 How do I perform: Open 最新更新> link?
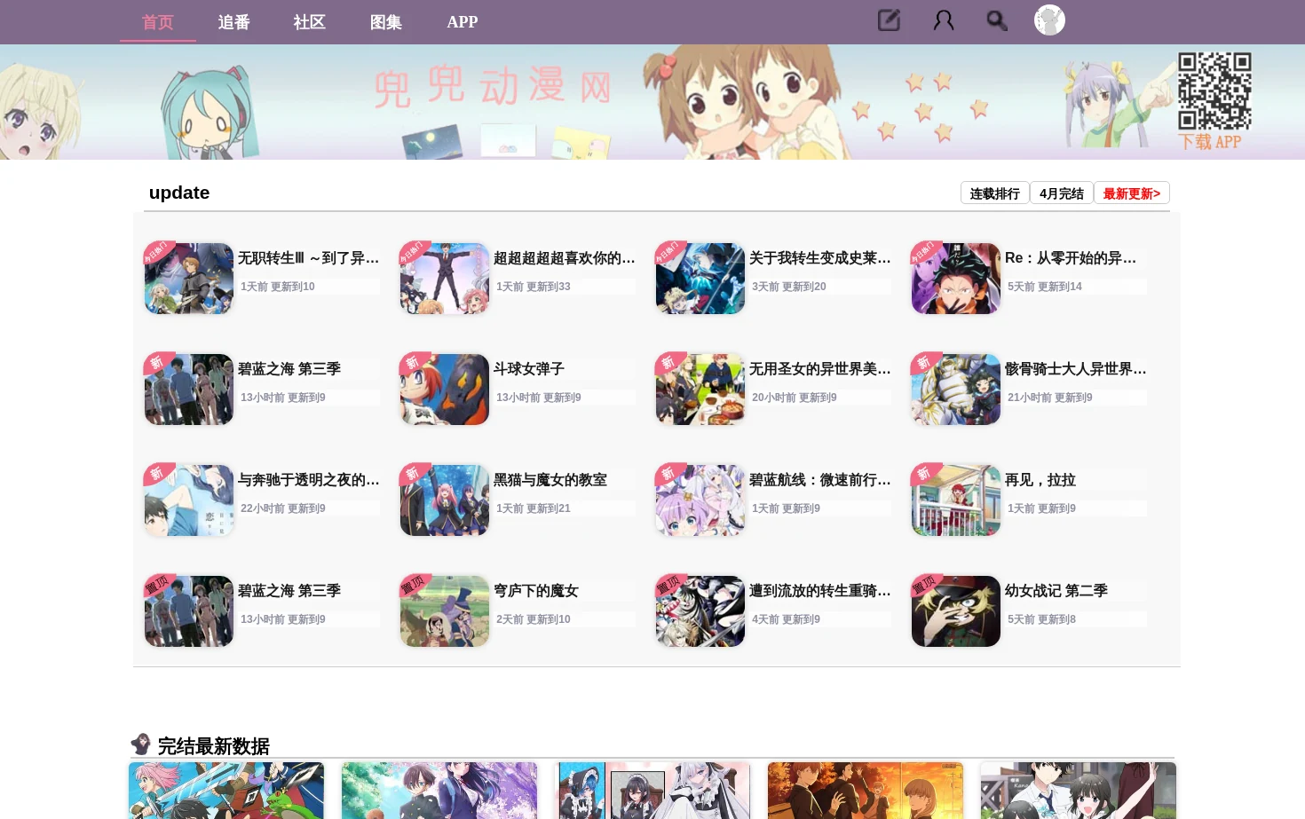[1132, 193]
